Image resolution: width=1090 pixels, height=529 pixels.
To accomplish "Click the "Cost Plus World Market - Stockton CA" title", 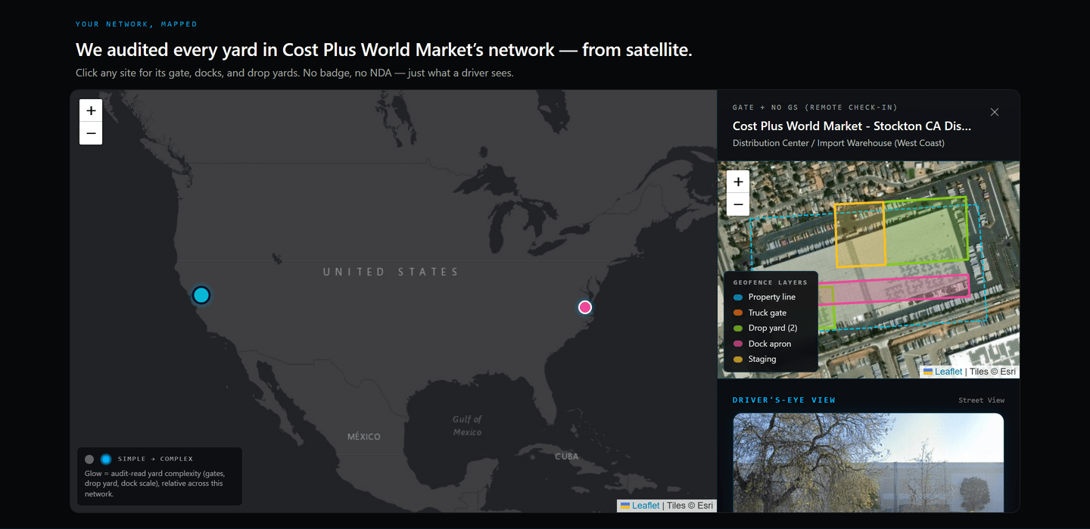I will coord(852,126).
